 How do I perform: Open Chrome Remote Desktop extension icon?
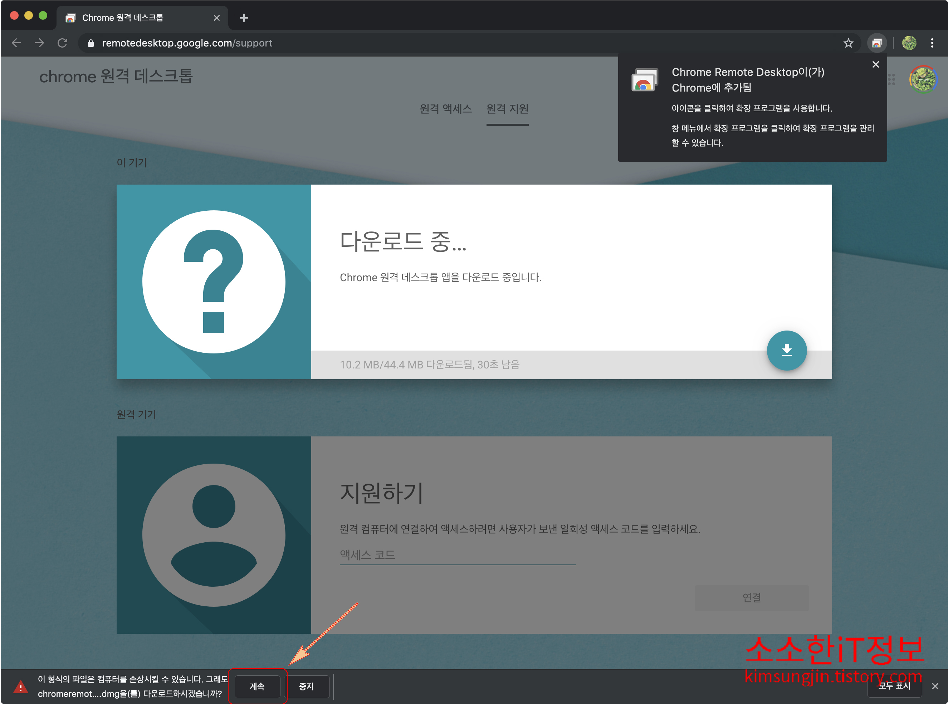pyautogui.click(x=876, y=43)
